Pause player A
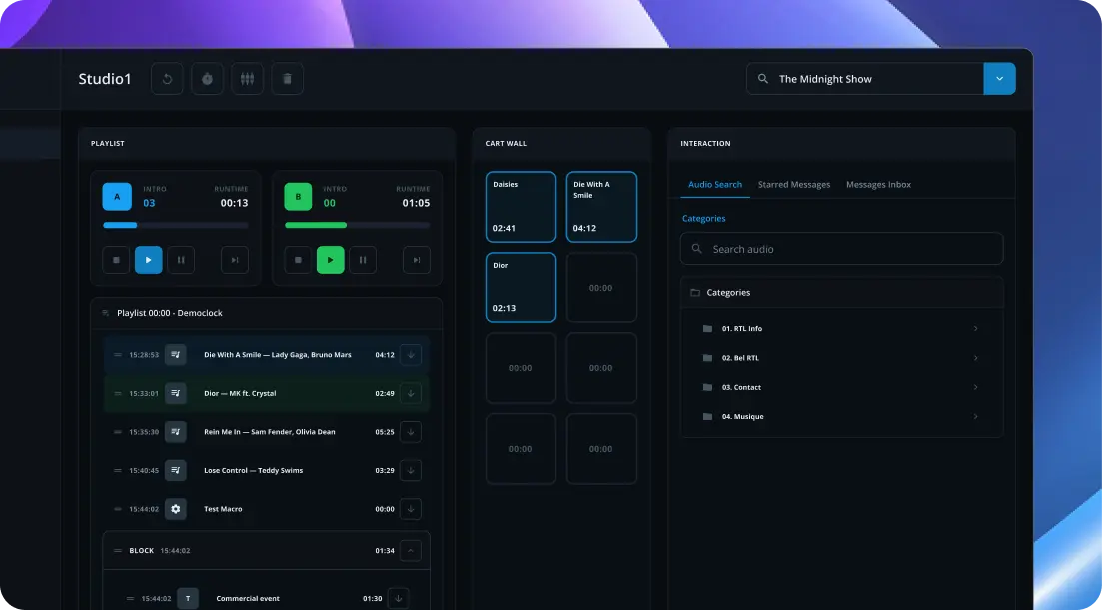 click(181, 260)
